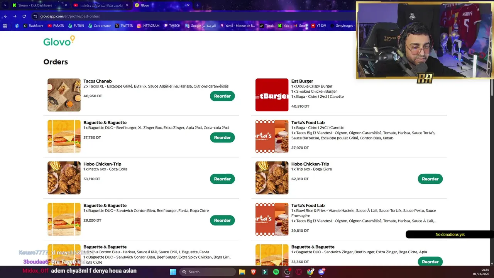Open the 39,810 DT Torta's thumbnail
Screen dimensions: 494x278
[272, 219]
